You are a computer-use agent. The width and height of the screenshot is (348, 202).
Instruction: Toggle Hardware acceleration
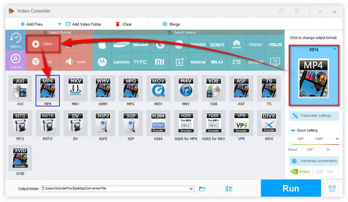[314, 161]
